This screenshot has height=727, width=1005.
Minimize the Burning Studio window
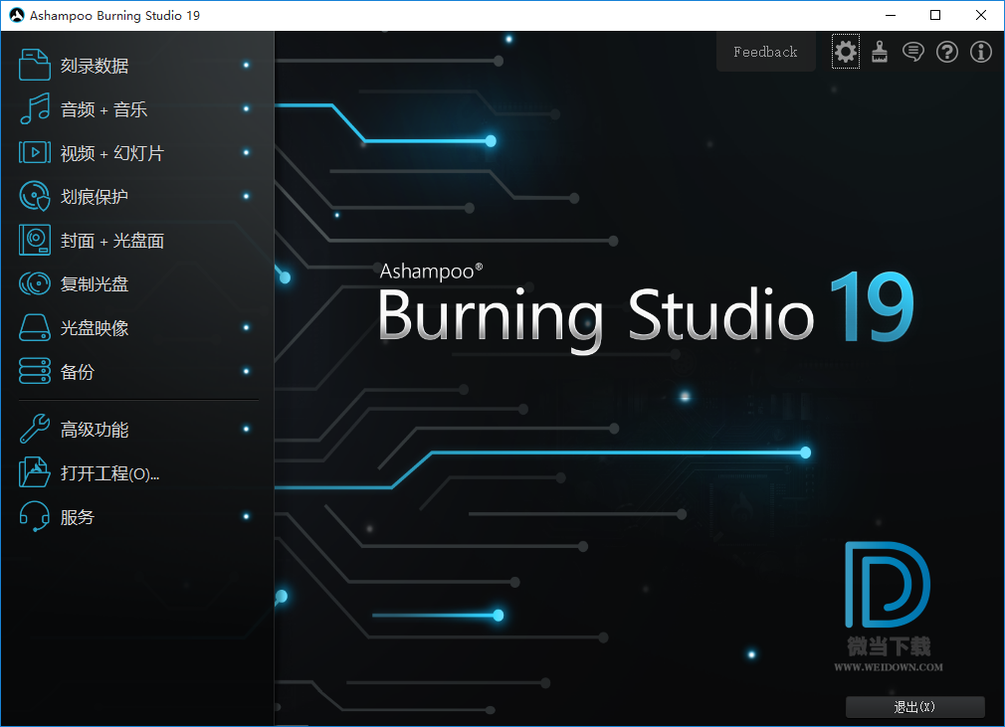point(891,15)
